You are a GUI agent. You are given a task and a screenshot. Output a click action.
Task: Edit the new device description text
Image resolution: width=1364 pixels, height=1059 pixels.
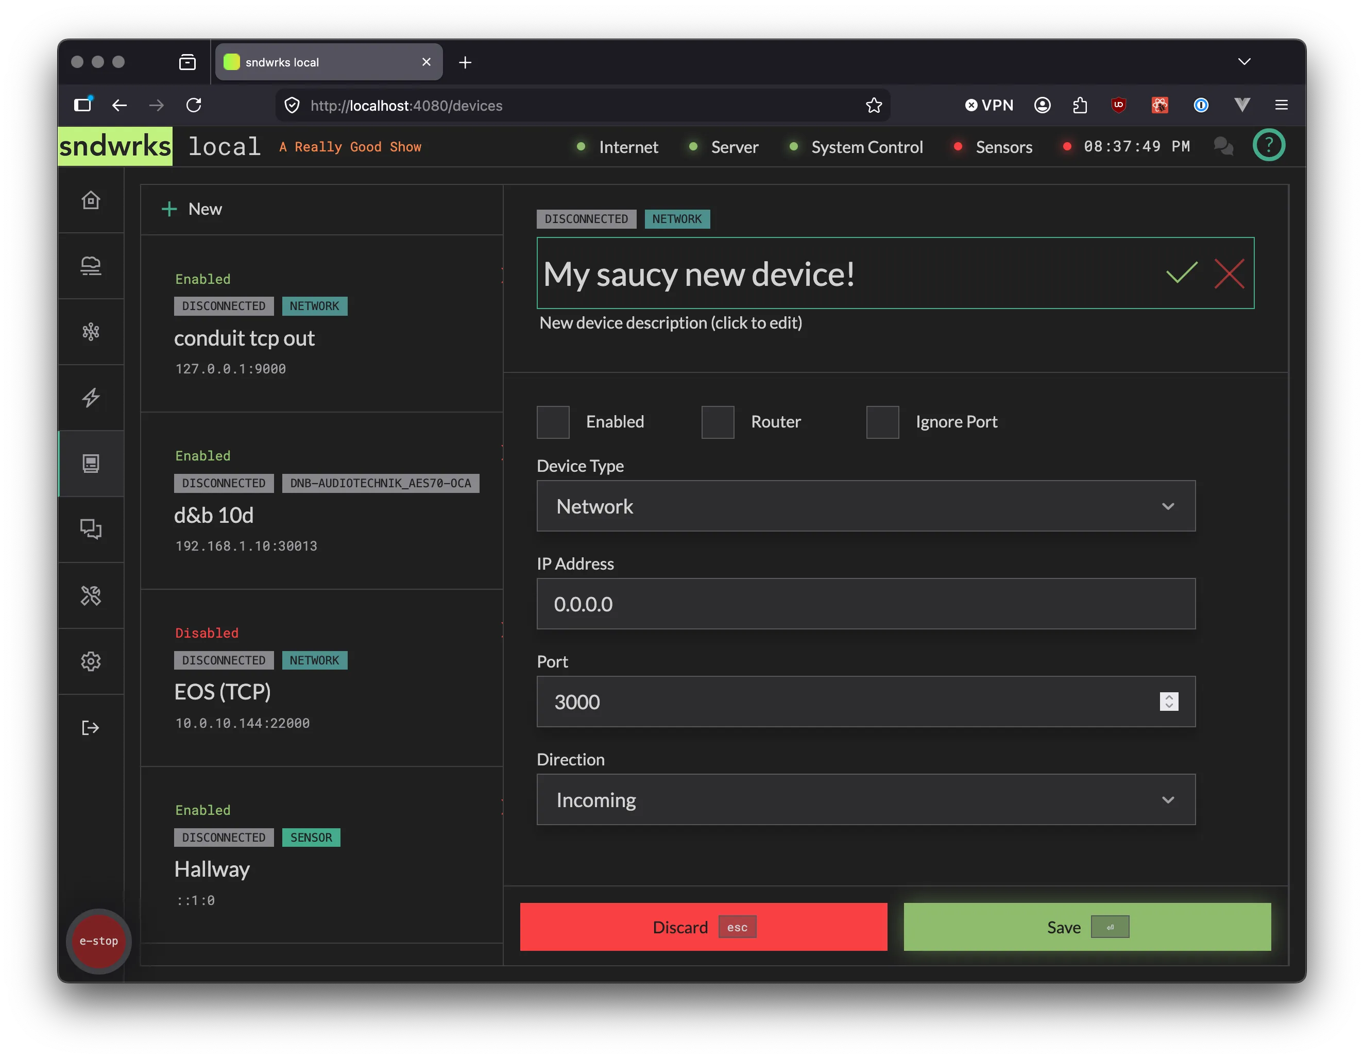(x=671, y=323)
